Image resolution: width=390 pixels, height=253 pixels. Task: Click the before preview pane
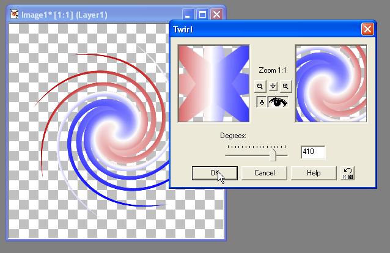coord(214,84)
